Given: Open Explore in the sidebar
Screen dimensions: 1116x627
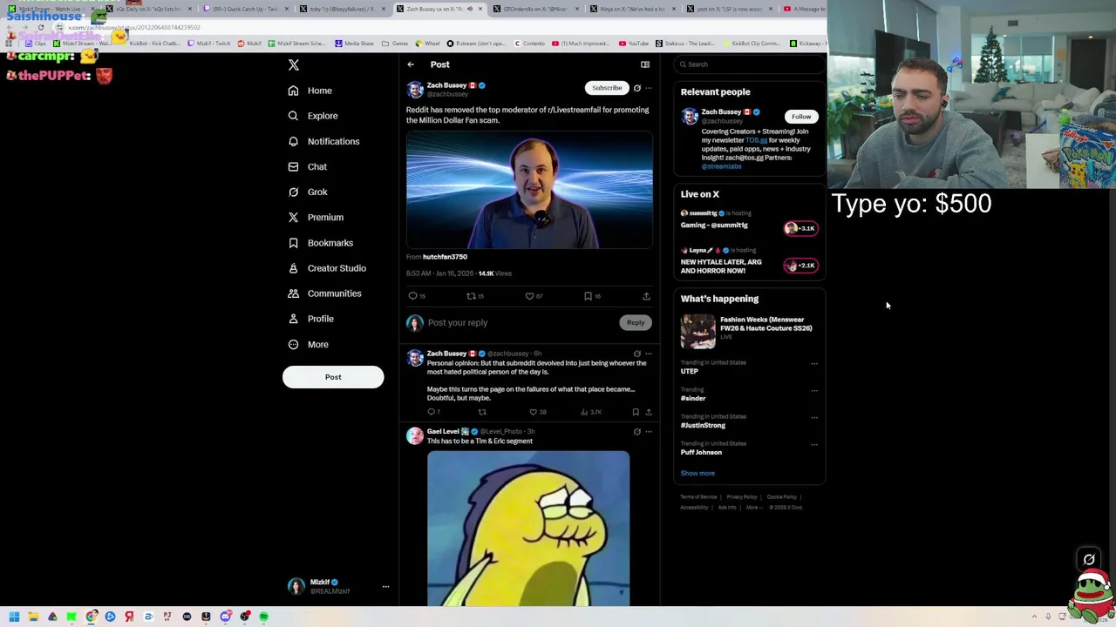Looking at the screenshot, I should coord(313,116).
